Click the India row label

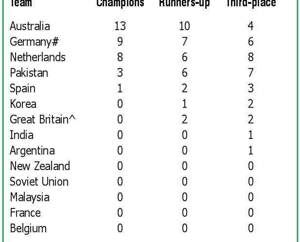21,135
